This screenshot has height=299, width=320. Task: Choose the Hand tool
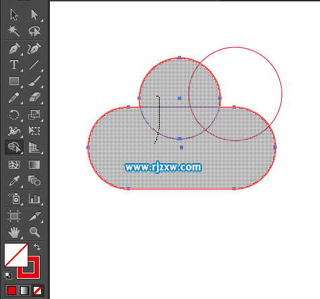coord(14,232)
